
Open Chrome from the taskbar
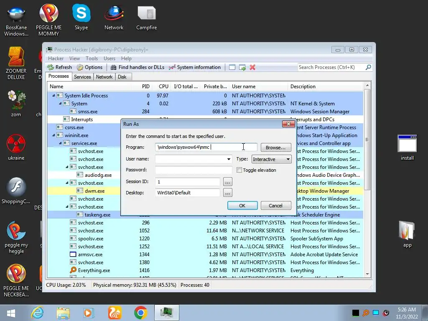click(140, 313)
